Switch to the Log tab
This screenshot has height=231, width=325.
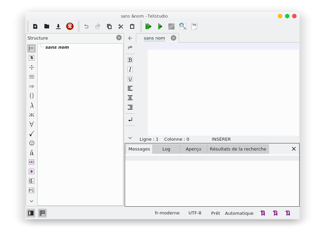click(x=166, y=149)
